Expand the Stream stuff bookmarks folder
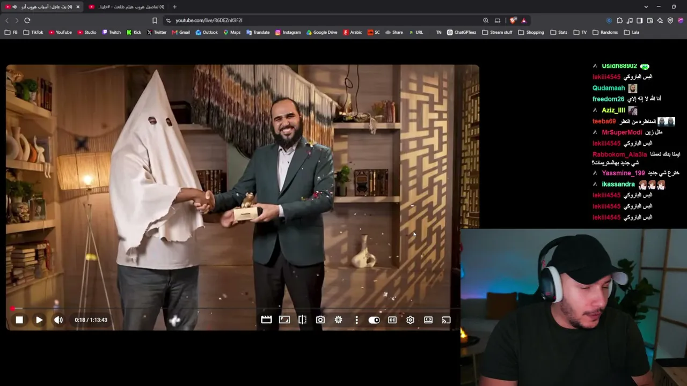This screenshot has width=687, height=386. click(497, 32)
